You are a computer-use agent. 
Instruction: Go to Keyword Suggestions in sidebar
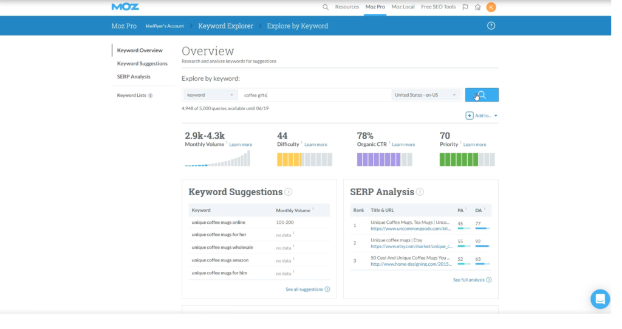tap(142, 64)
